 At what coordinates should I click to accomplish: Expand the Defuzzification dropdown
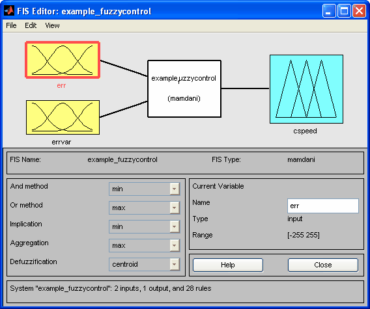pyautogui.click(x=145, y=264)
